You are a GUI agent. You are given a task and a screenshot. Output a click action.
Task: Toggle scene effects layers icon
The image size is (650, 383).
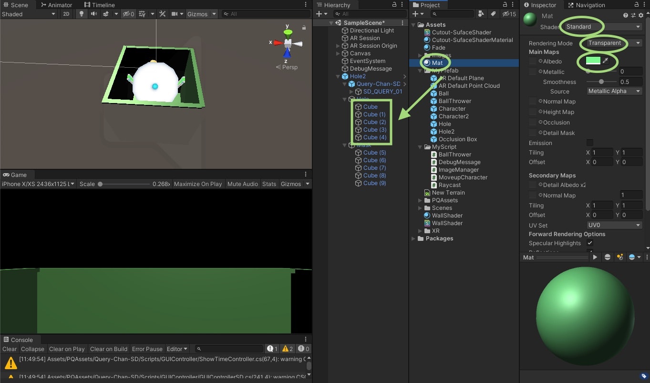click(106, 14)
